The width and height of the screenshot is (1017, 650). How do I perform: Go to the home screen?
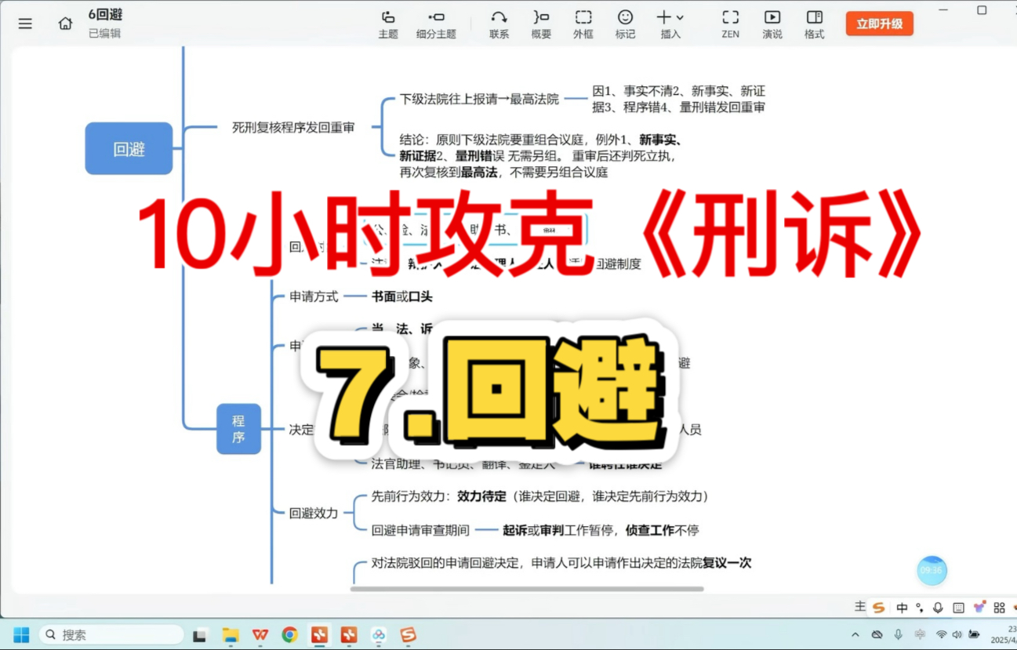(65, 24)
